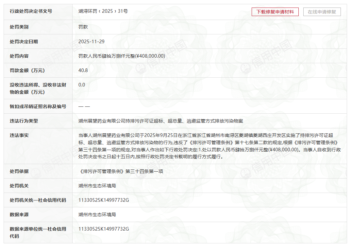Select the amount ¥408,000.00 in penalty content
This screenshot has width=351, height=245.
pos(152,56)
